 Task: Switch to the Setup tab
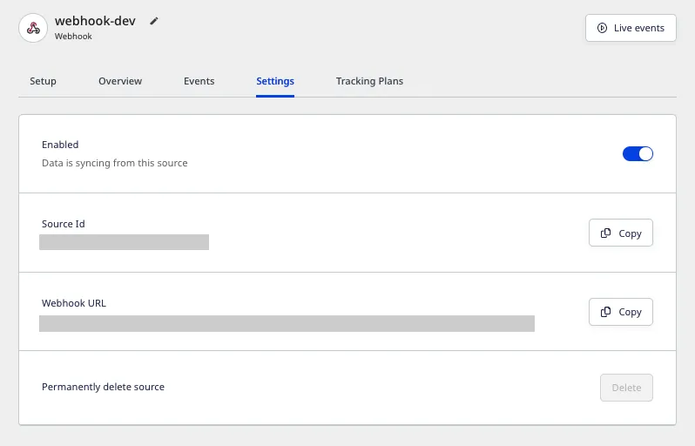pyautogui.click(x=43, y=81)
